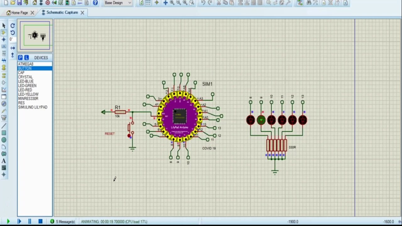
Task: Rotate clockwise using the top rotation arrow
Action: (x=13, y=26)
